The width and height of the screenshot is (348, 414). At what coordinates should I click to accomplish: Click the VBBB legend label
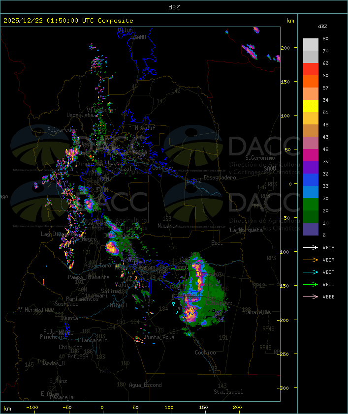point(328,297)
